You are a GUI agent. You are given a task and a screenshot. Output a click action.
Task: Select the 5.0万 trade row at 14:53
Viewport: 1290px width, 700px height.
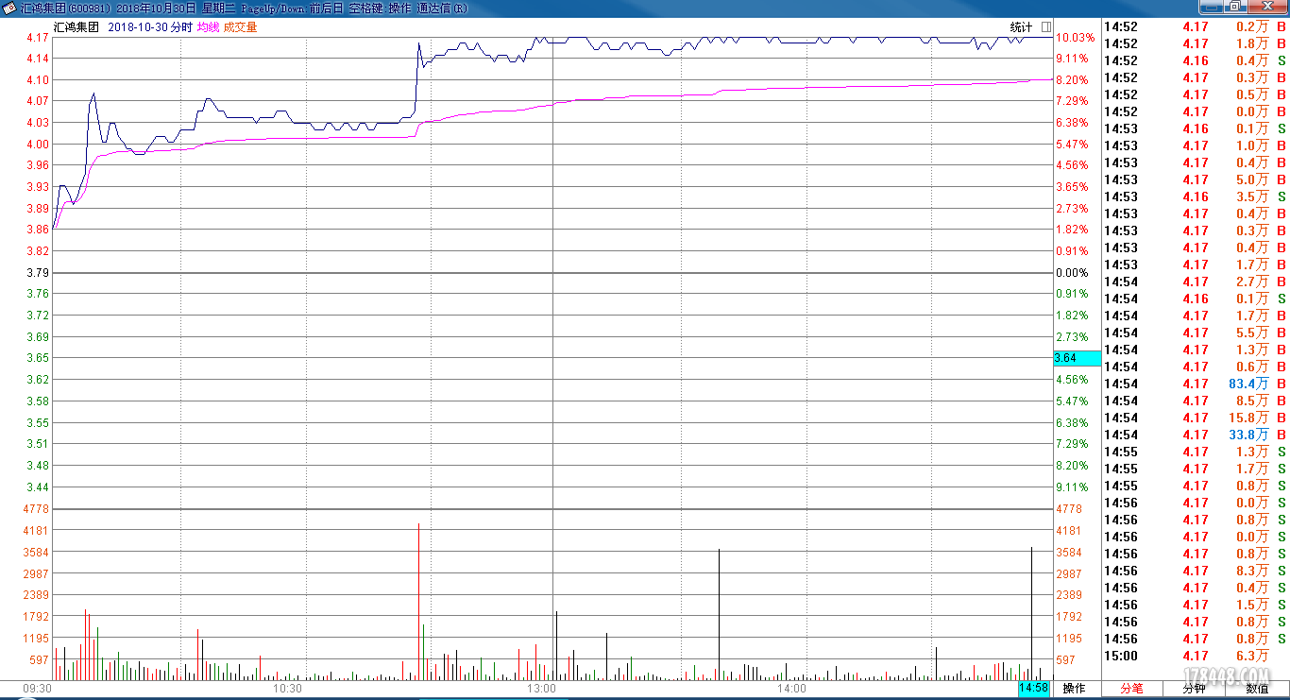(x=1196, y=179)
